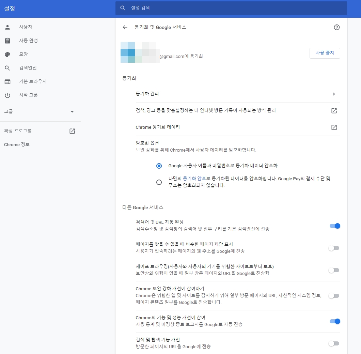The width and height of the screenshot is (361, 354).
Task: Click the 설정 title in header
Action: click(10, 9)
